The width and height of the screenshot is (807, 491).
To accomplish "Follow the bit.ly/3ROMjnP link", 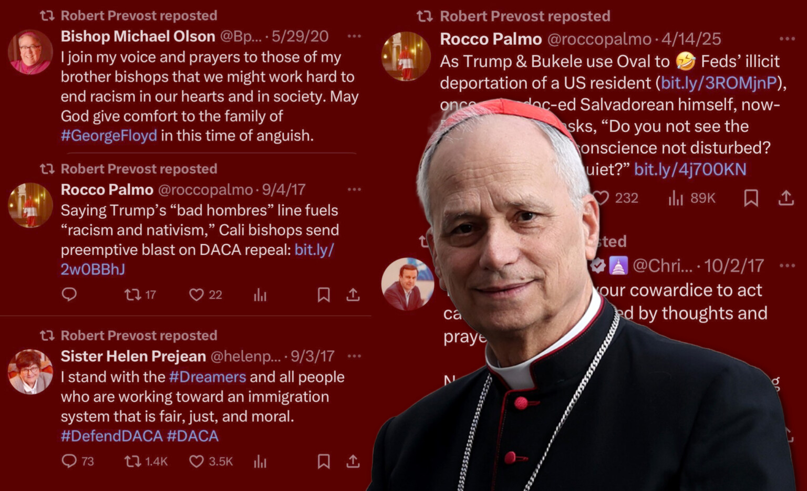I will point(718,83).
